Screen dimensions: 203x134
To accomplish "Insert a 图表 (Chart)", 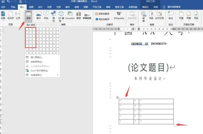I will pos(79,15).
